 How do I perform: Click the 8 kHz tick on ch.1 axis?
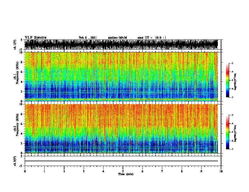[x=22, y=62]
